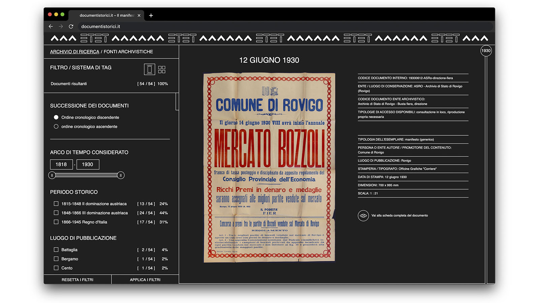Click TIPOLOGIA DELL'ESEMPLARE row

click(413, 139)
